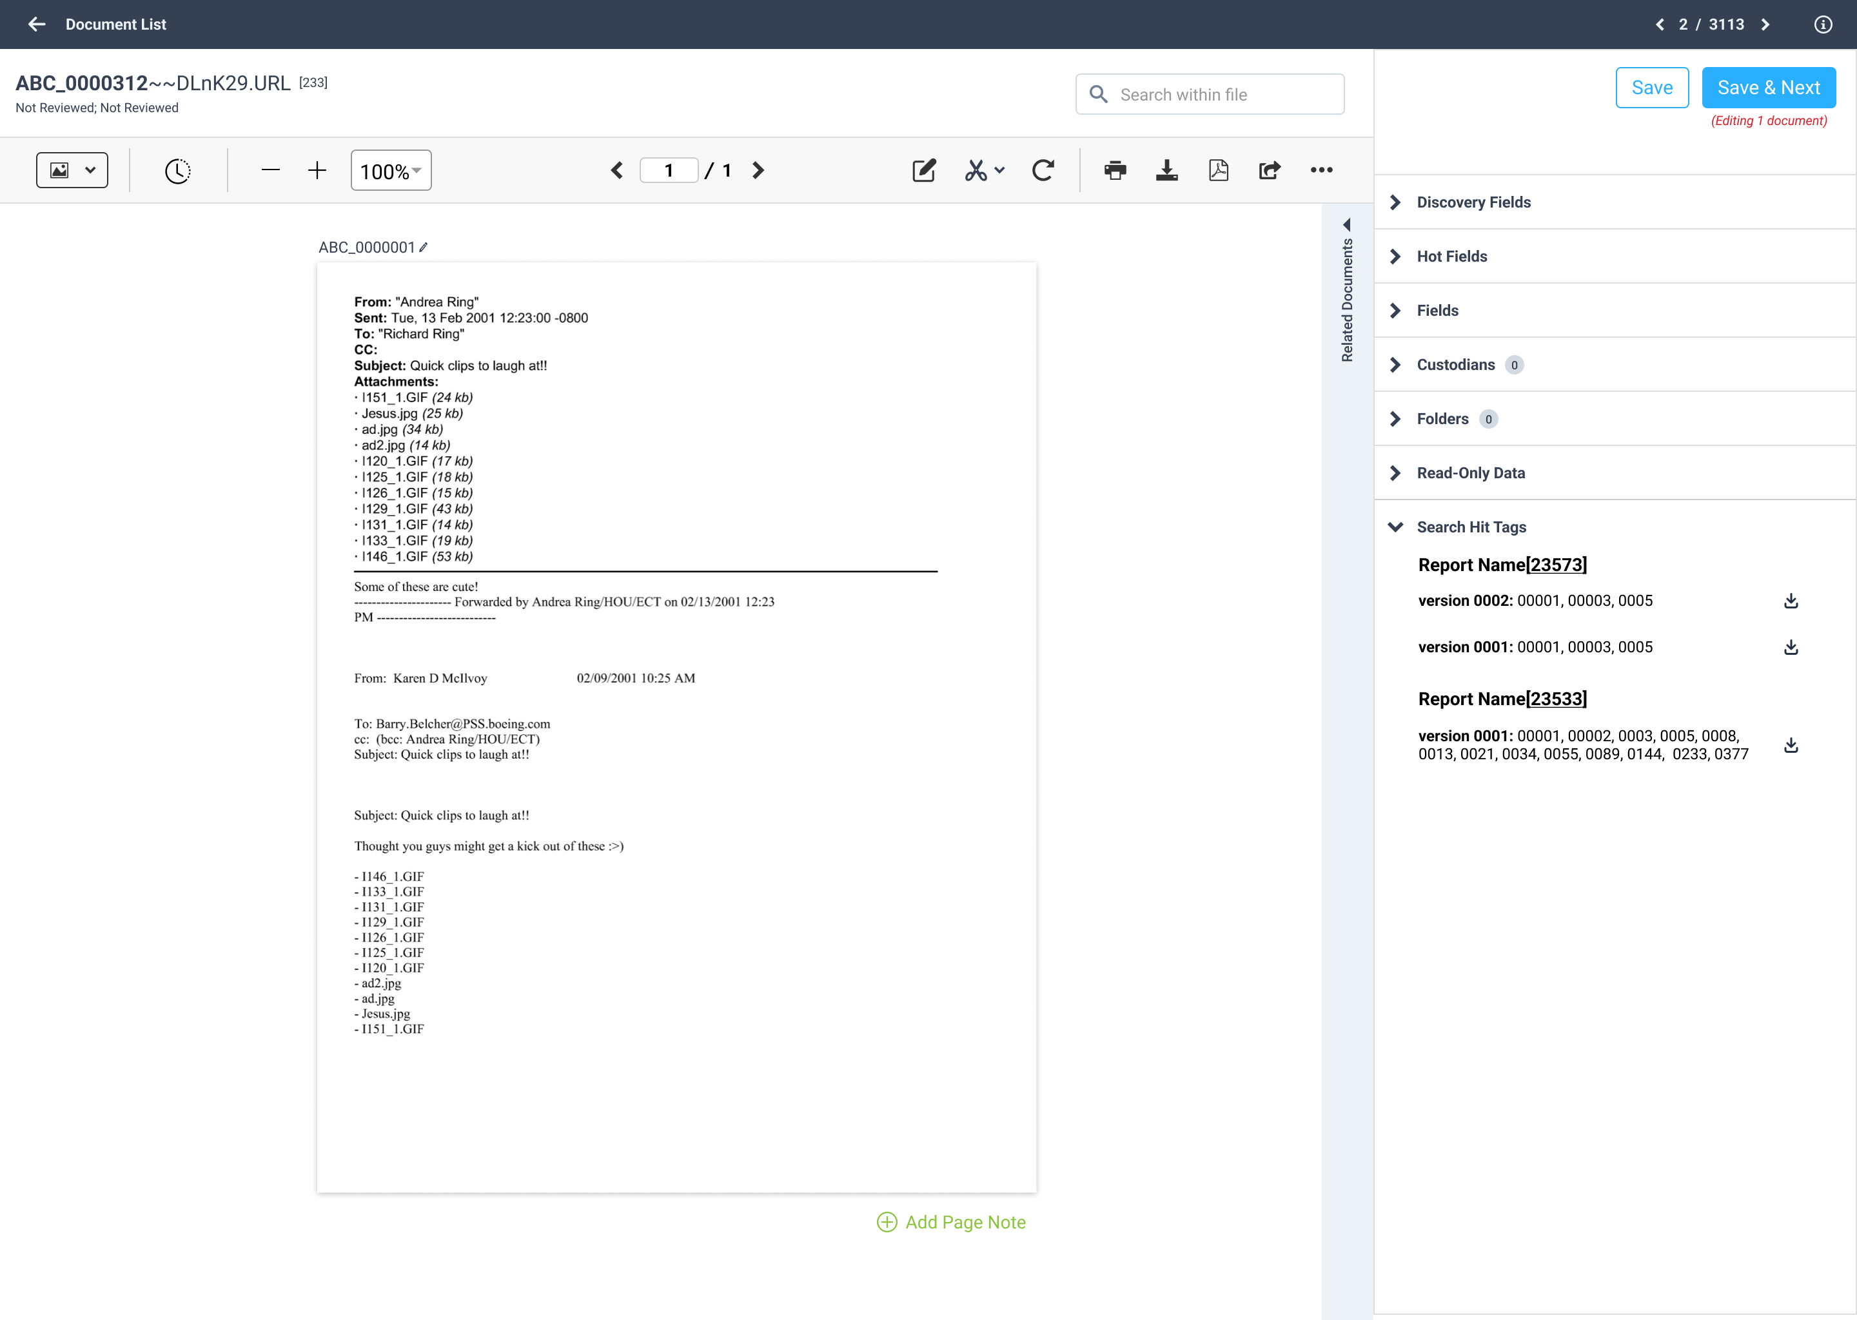This screenshot has width=1857, height=1320.
Task: Click the Document List title link
Action: click(x=115, y=24)
